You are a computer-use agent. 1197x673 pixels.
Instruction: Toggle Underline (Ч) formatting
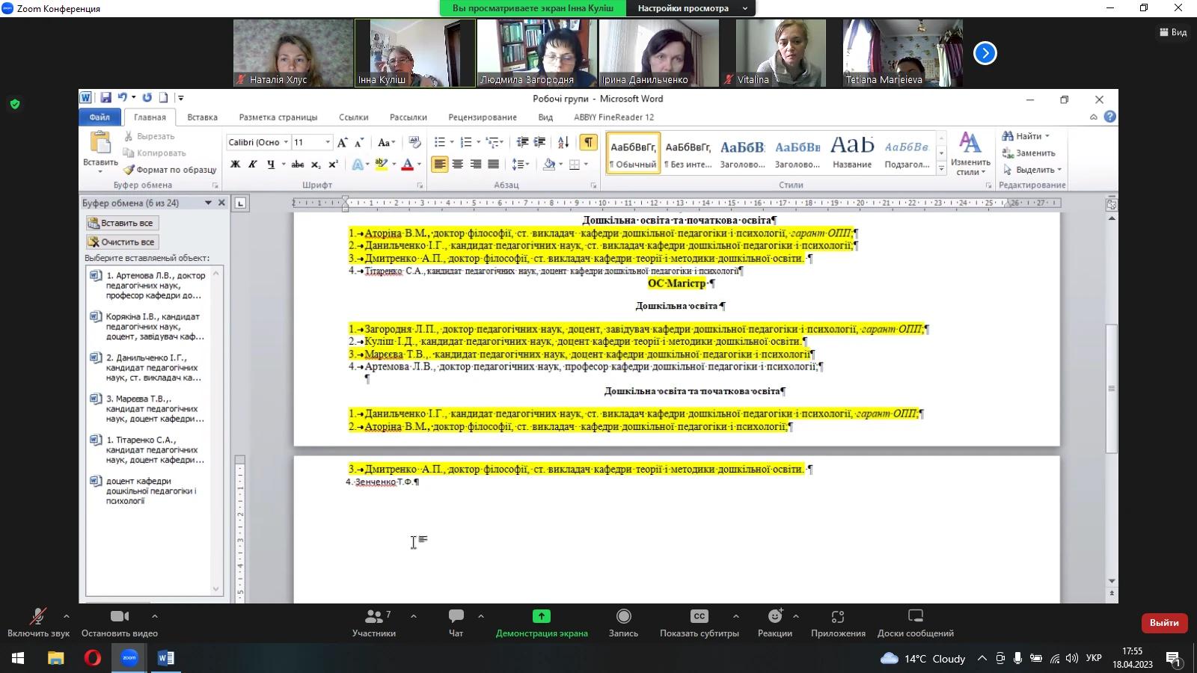(x=271, y=165)
